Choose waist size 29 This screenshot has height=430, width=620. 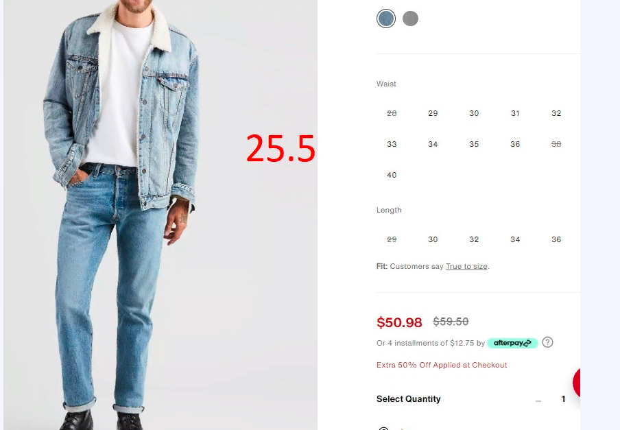point(433,113)
